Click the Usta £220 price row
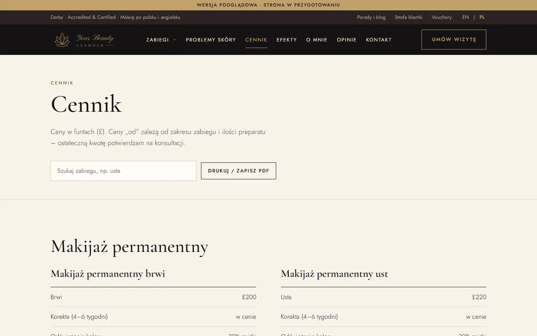The image size is (537, 336). (384, 297)
